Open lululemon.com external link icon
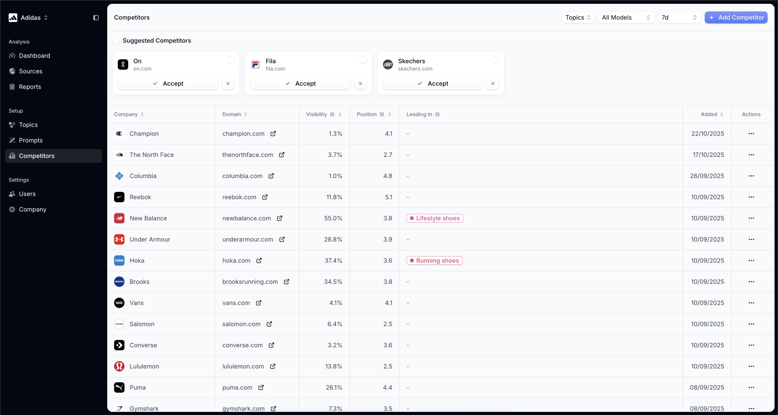This screenshot has width=778, height=415. click(x=273, y=366)
